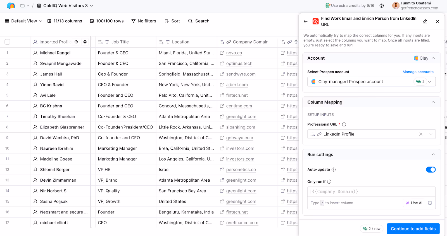Screen dimensions: 447x236
Task: Open Manage accounts link
Action: tap(418, 72)
